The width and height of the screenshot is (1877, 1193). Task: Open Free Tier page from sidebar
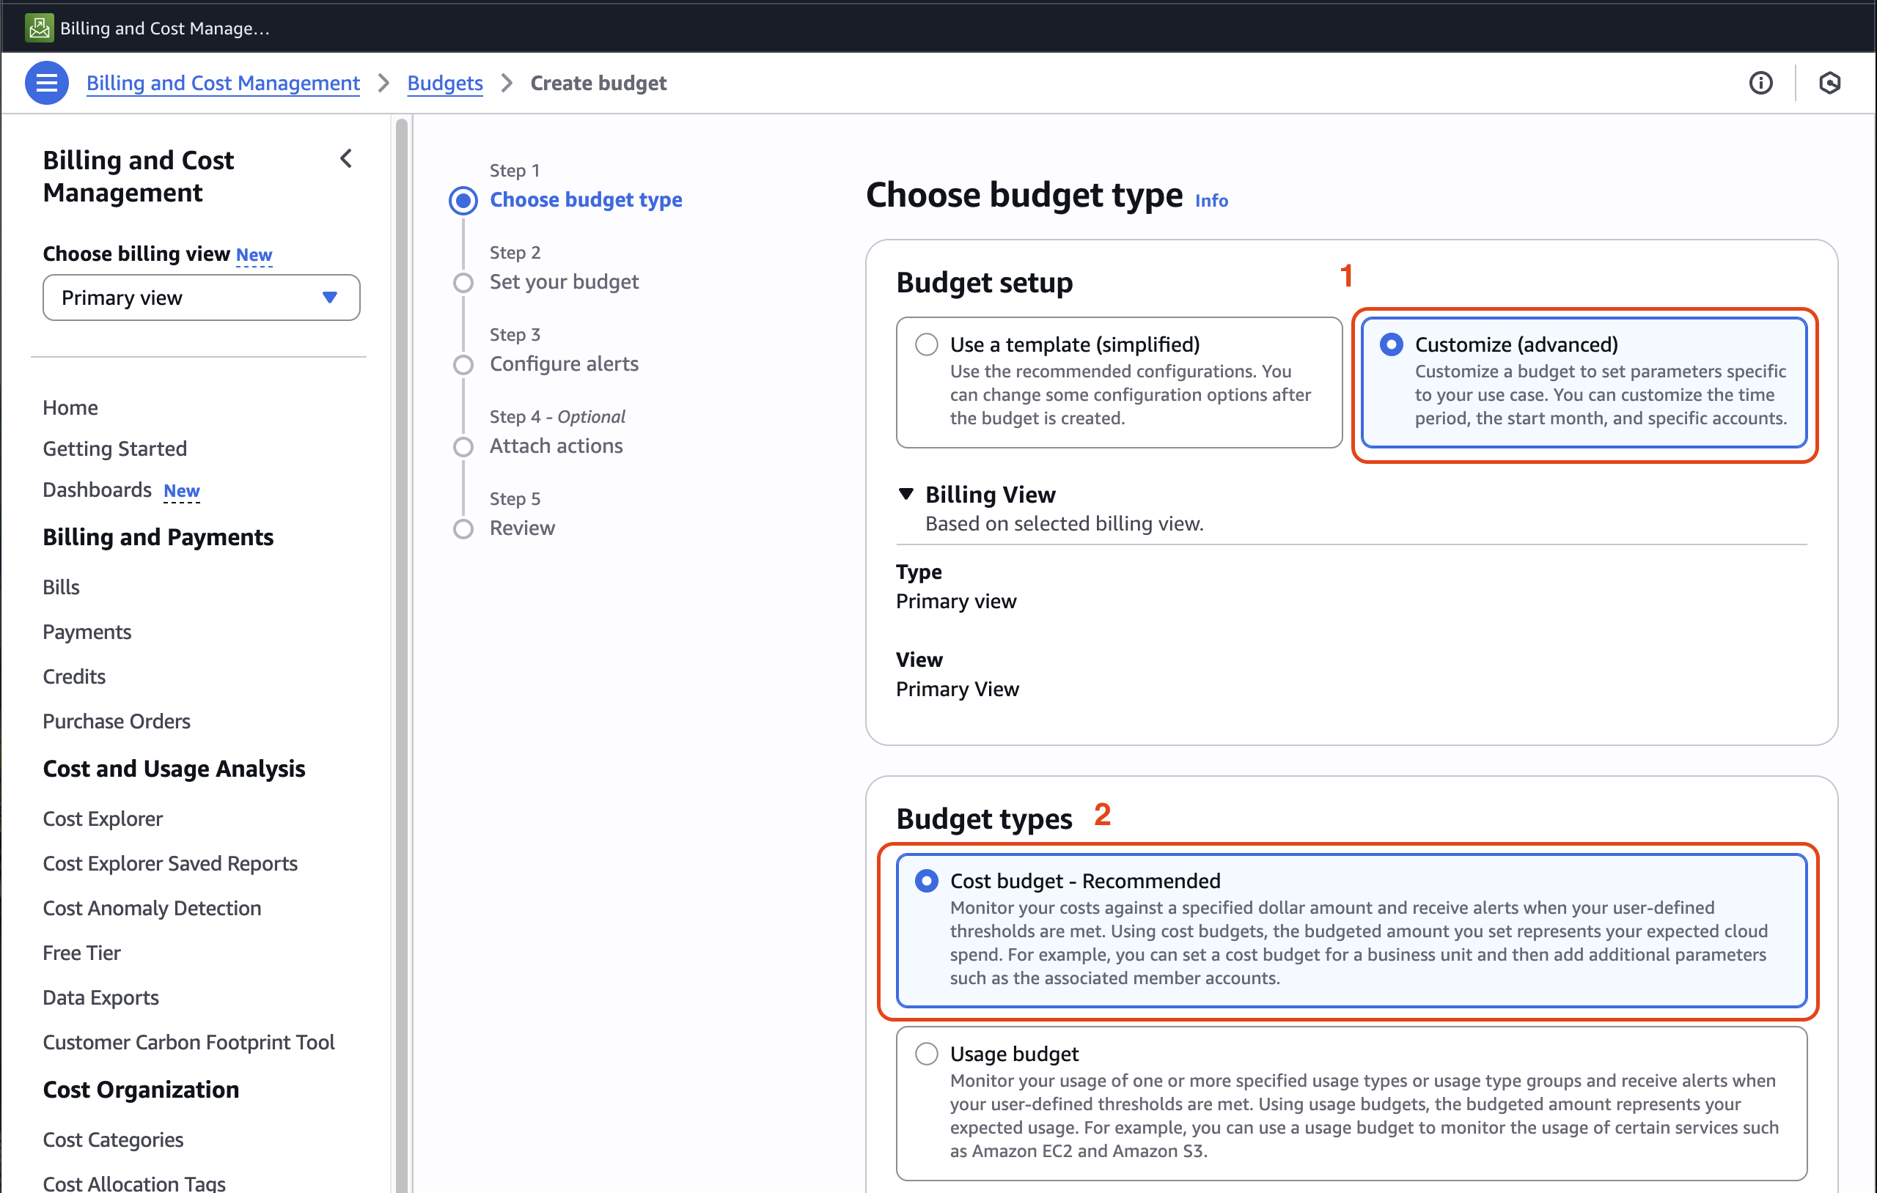(x=81, y=952)
